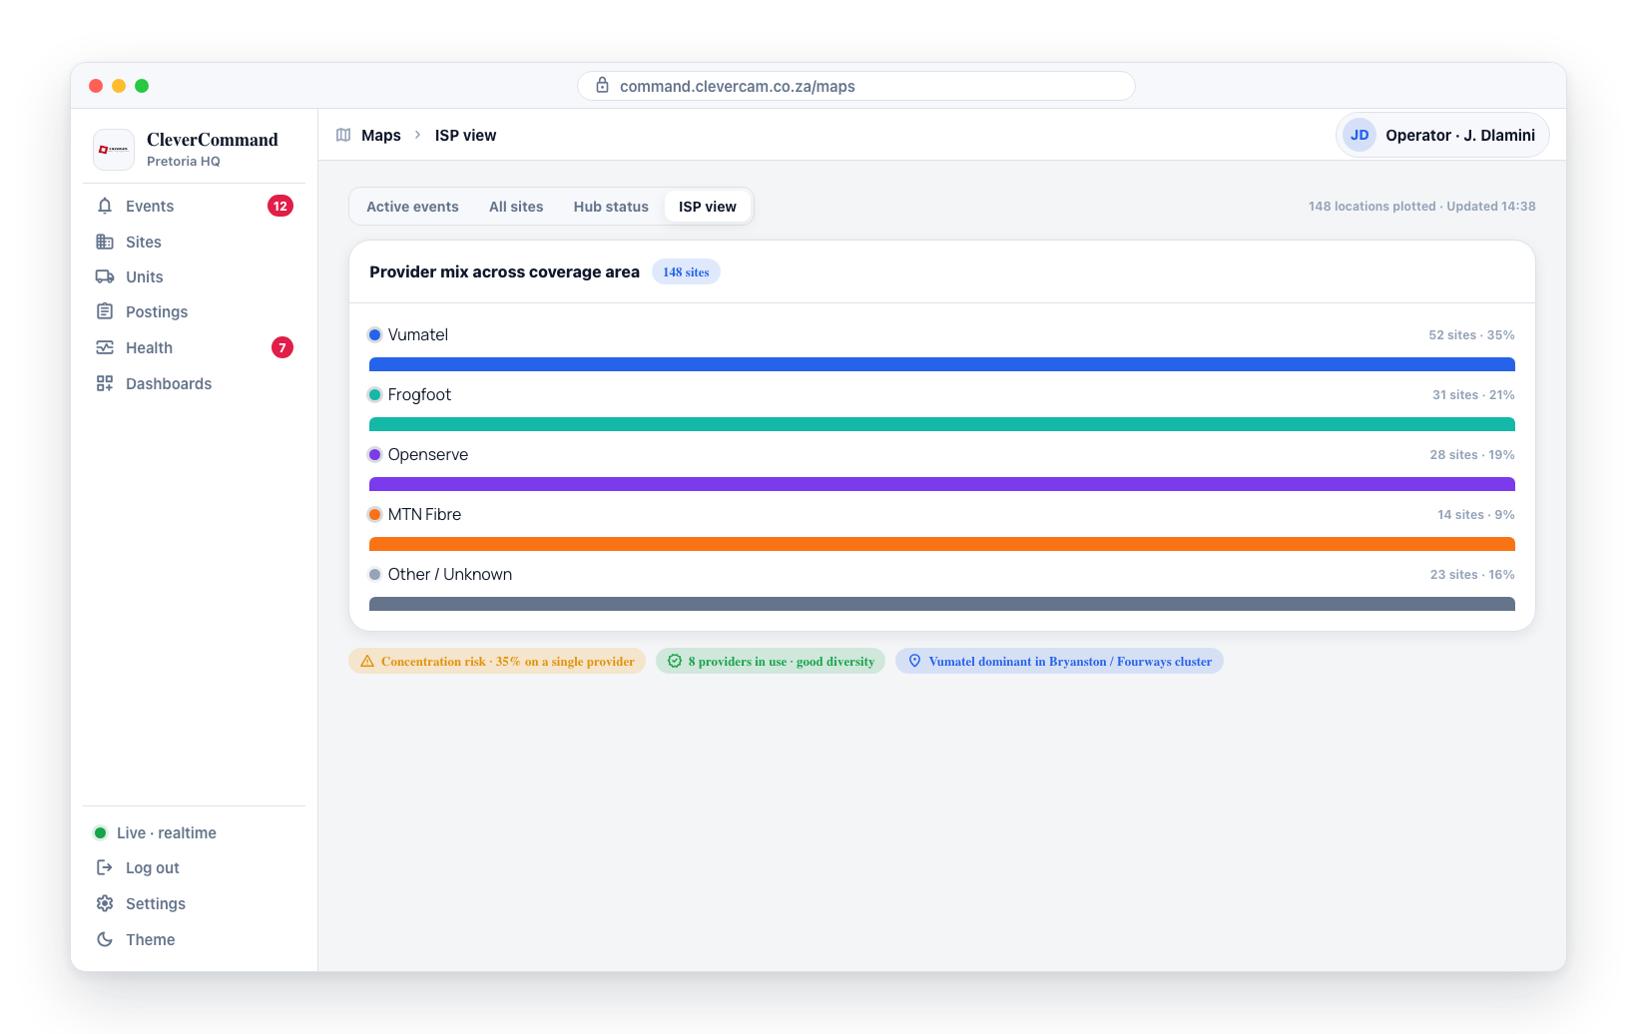Screen dimensions: 1637x1034
Task: Open Events in the sidebar
Action: pyautogui.click(x=195, y=206)
